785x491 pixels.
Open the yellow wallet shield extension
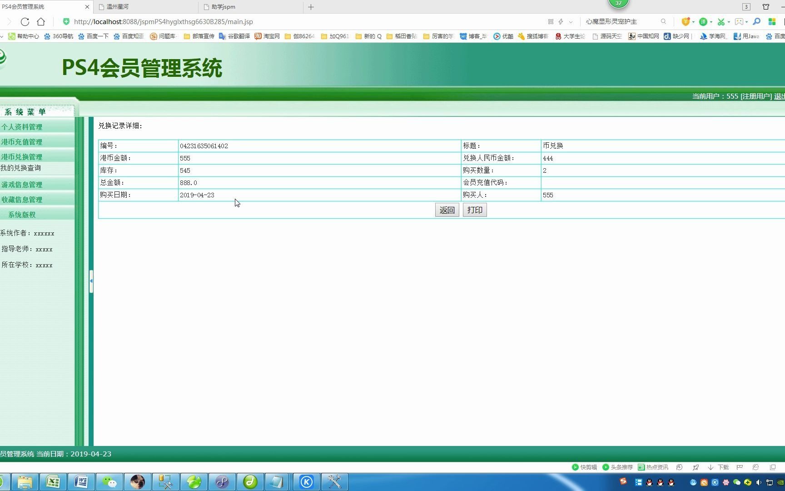(686, 21)
